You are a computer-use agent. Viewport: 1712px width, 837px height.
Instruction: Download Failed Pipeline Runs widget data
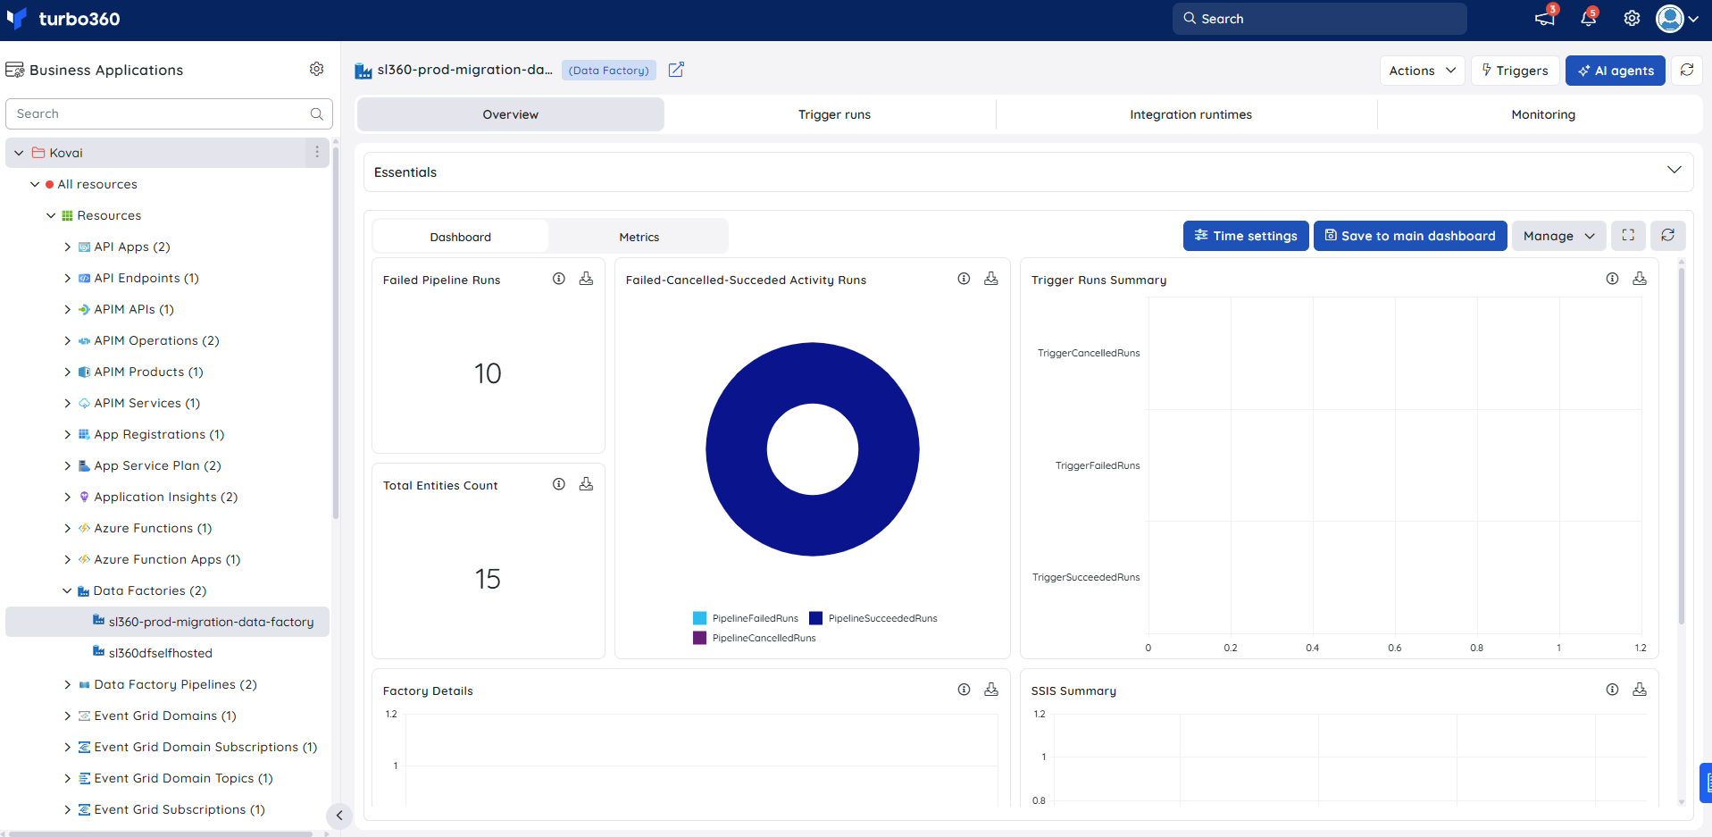(x=586, y=279)
